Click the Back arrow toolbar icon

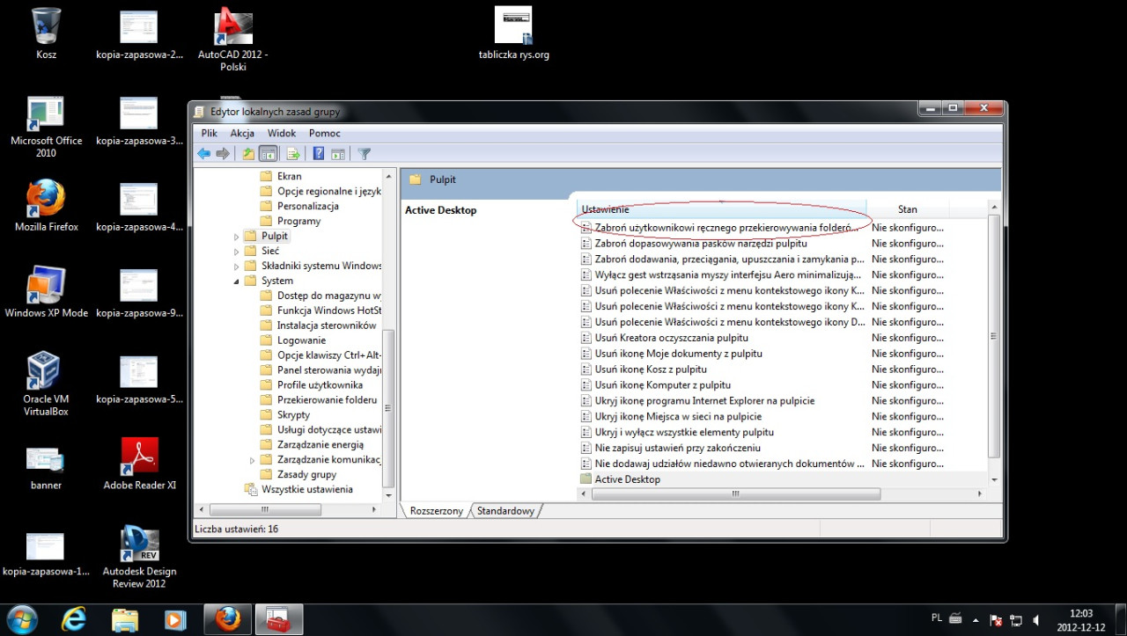pyautogui.click(x=204, y=154)
